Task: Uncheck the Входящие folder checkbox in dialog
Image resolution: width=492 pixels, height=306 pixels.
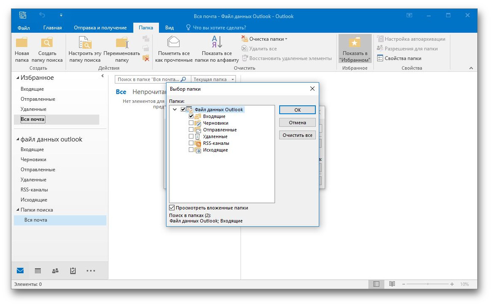Action: [x=191, y=116]
